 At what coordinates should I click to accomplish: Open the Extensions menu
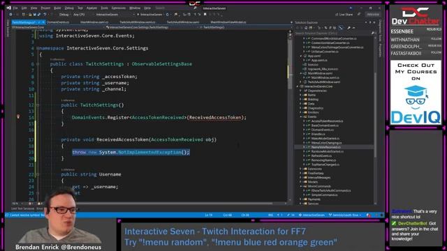pyautogui.click(x=119, y=8)
